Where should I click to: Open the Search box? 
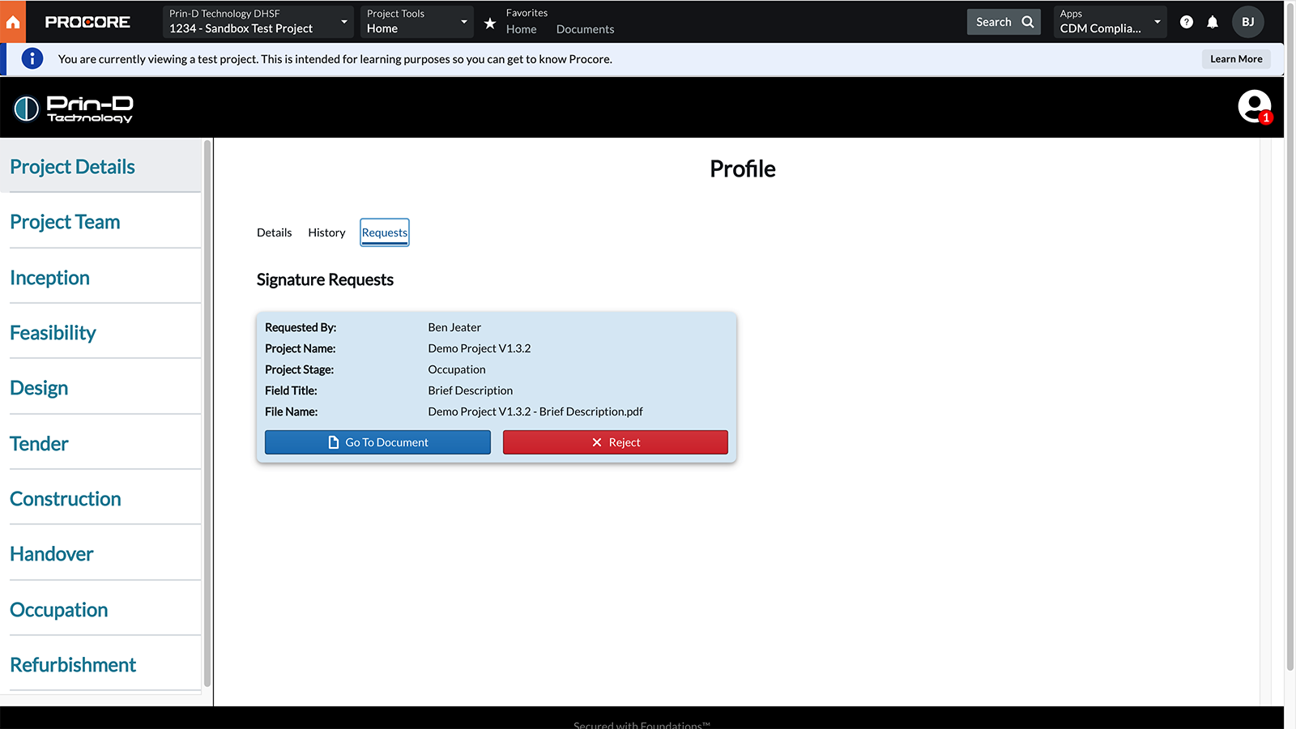coord(1004,22)
